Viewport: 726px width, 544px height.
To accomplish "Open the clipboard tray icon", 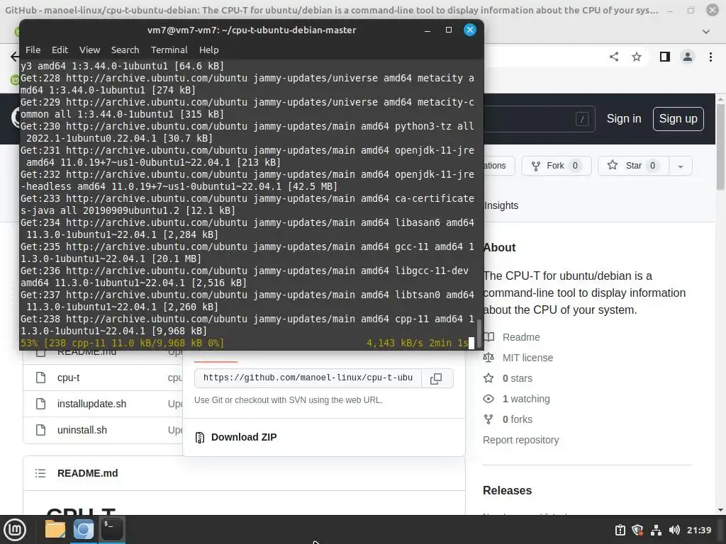I will (620, 530).
